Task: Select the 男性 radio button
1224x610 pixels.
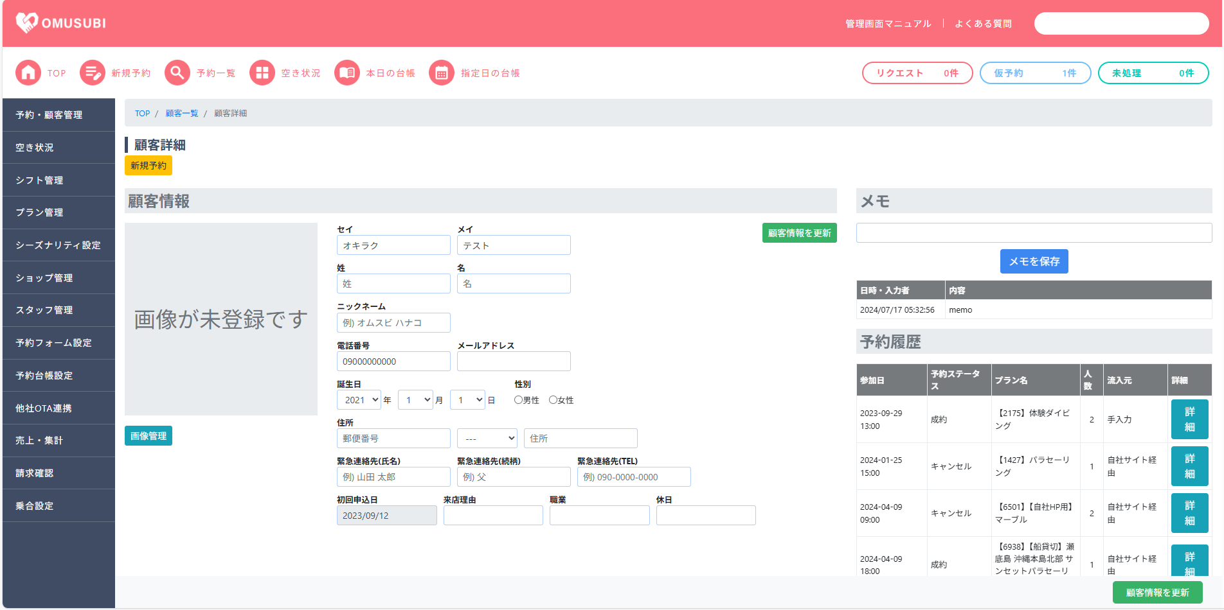Action: tap(518, 400)
